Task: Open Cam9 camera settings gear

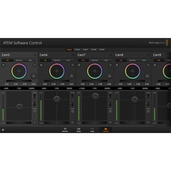Action: click(x=155, y=65)
